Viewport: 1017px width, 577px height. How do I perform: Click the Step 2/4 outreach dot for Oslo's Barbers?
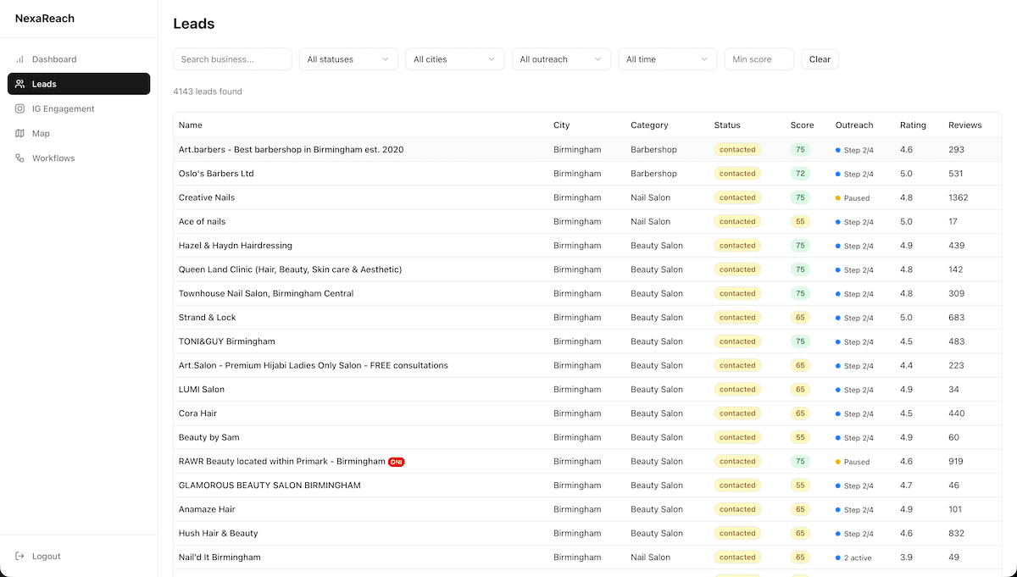click(x=837, y=174)
